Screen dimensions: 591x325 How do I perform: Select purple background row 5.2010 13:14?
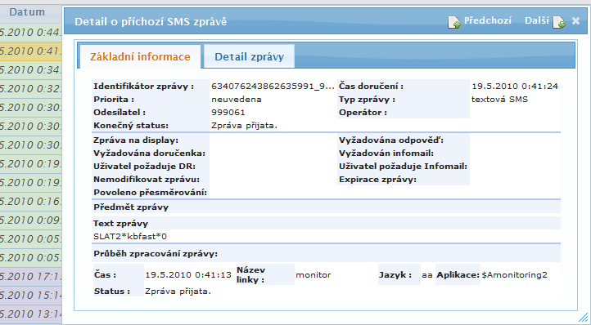(x=30, y=314)
